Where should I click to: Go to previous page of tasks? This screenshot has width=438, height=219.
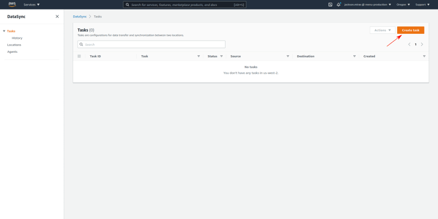(x=409, y=44)
